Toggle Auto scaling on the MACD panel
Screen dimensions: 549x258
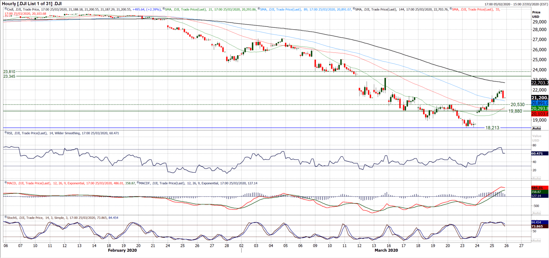(536, 213)
